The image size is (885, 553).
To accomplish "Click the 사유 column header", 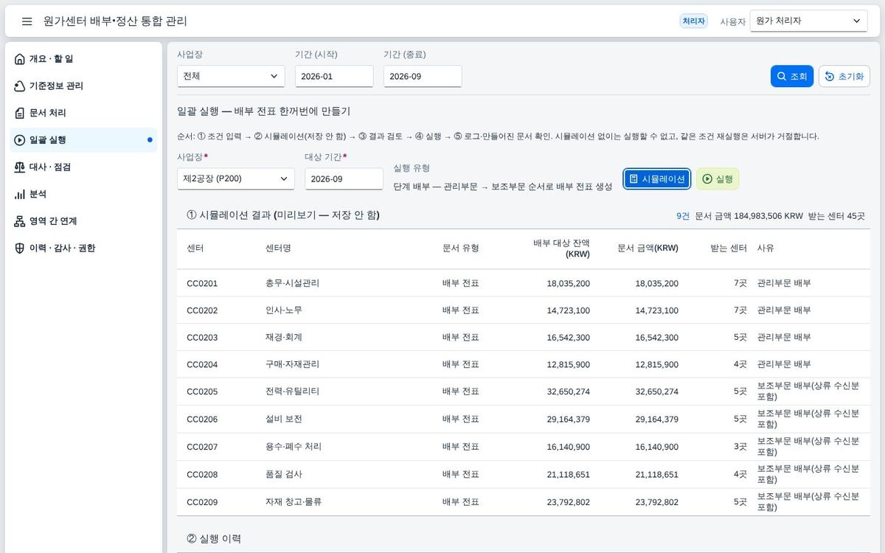I will tap(766, 248).
